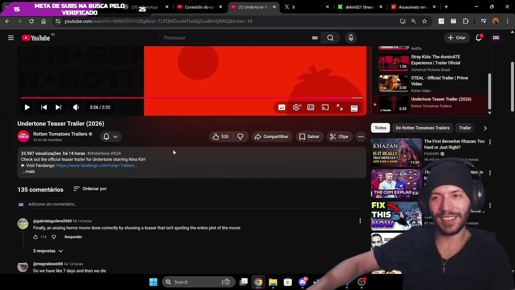
Task: Open options menu for gabrielaguilera3960's comment
Action: point(360,221)
